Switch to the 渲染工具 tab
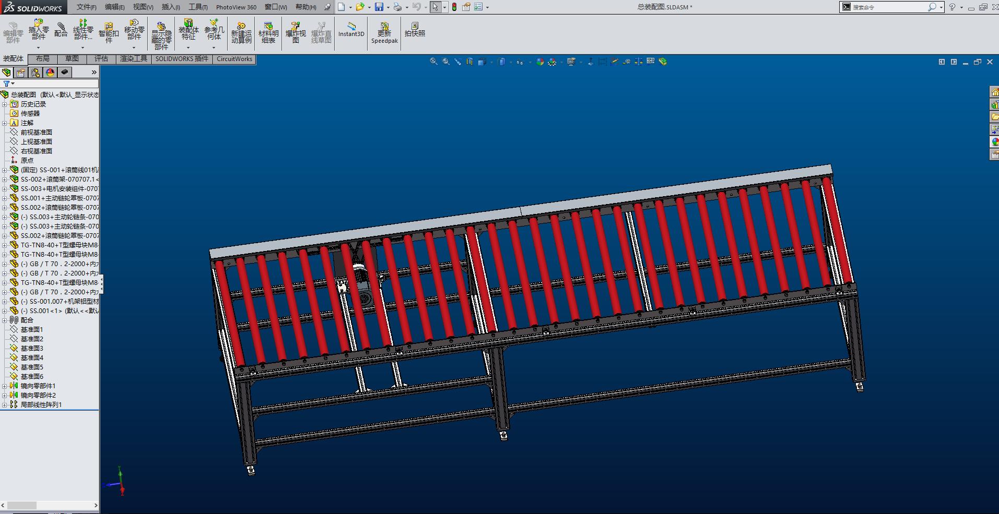999x514 pixels. (x=134, y=59)
